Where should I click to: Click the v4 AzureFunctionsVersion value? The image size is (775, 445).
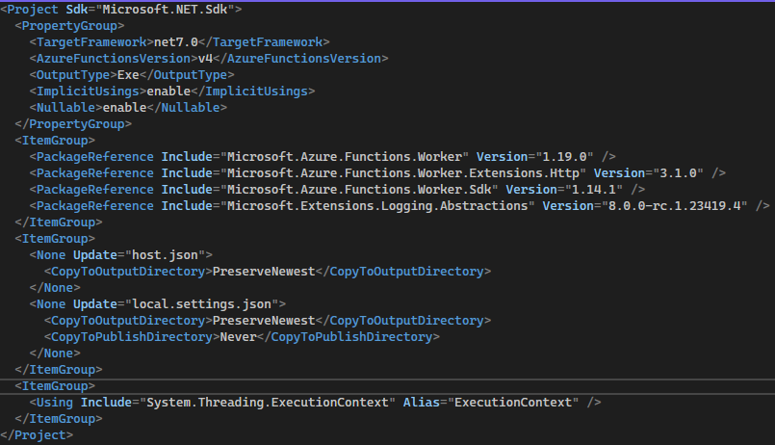[x=205, y=59]
